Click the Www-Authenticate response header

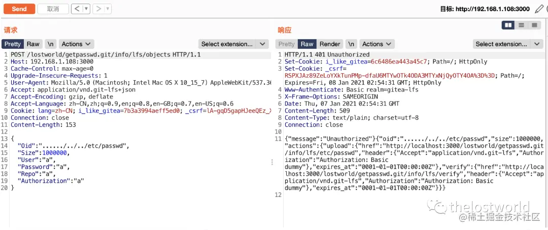pyautogui.click(x=351, y=90)
